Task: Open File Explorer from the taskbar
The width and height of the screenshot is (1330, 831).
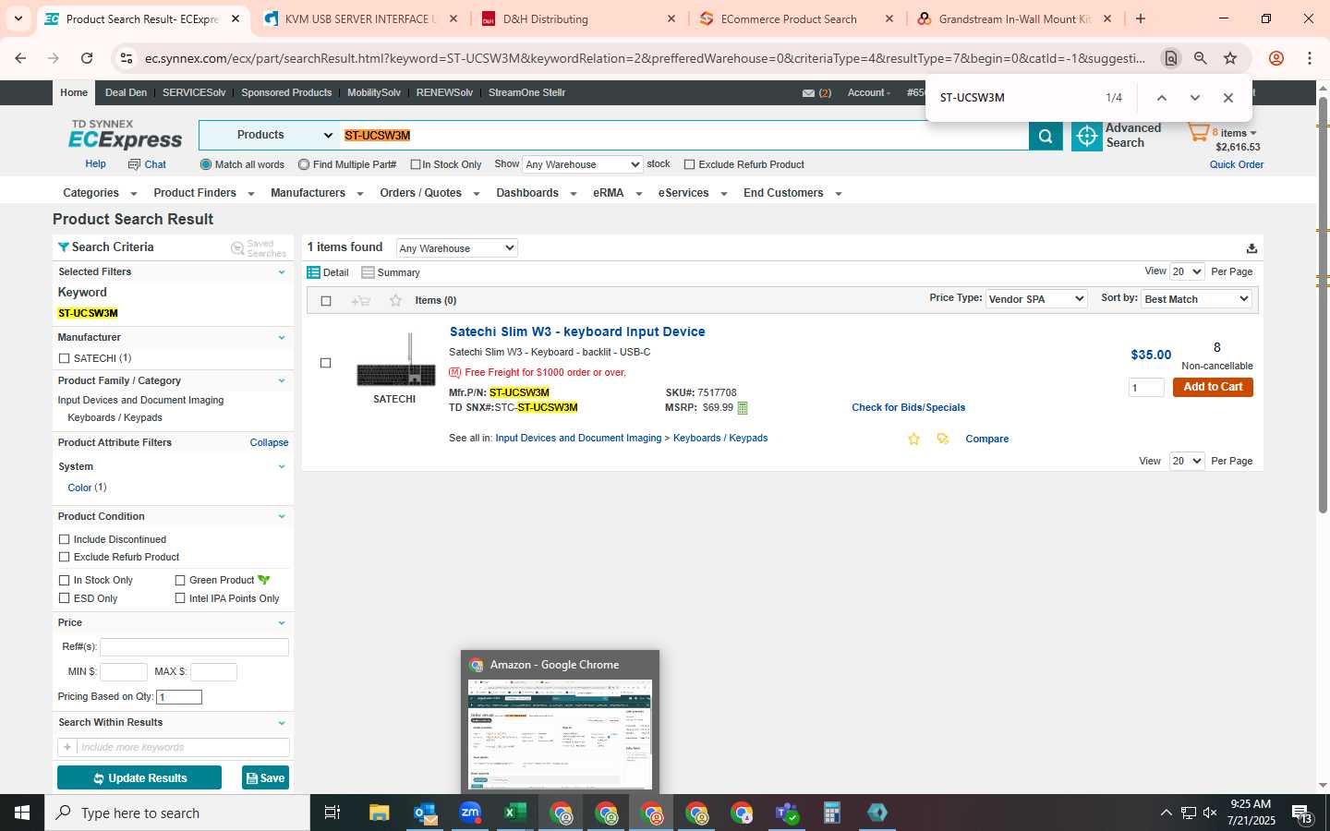Action: pyautogui.click(x=380, y=813)
